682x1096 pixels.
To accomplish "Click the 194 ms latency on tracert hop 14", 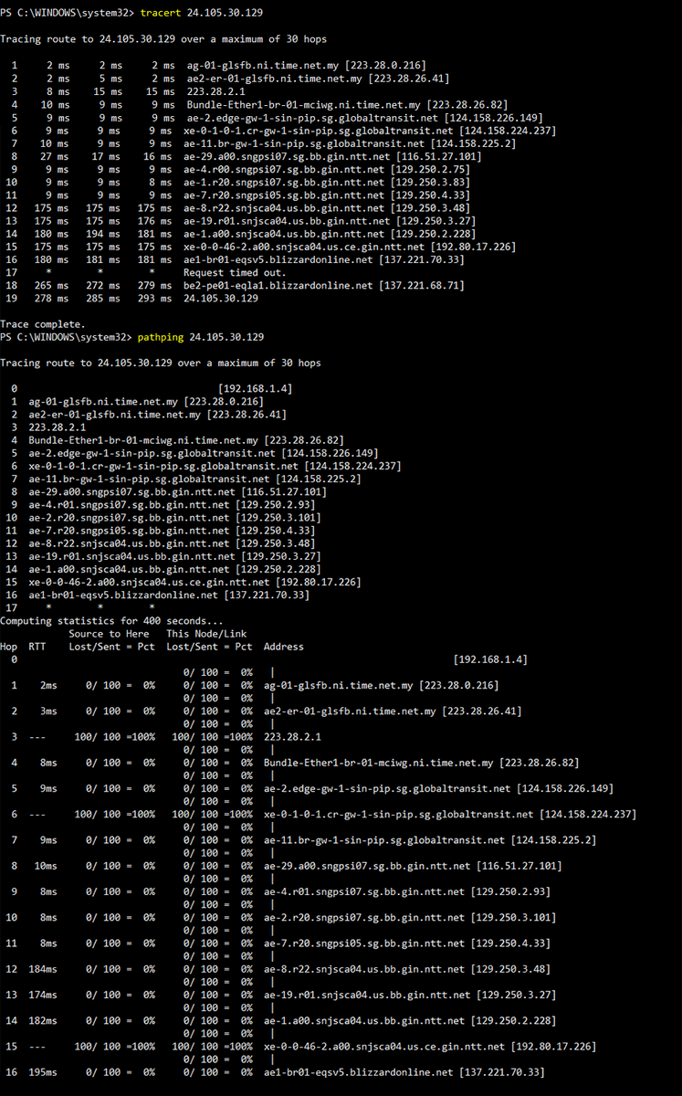I will click(x=103, y=234).
